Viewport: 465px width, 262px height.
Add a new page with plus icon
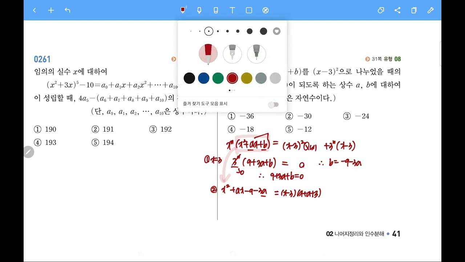[x=51, y=10]
